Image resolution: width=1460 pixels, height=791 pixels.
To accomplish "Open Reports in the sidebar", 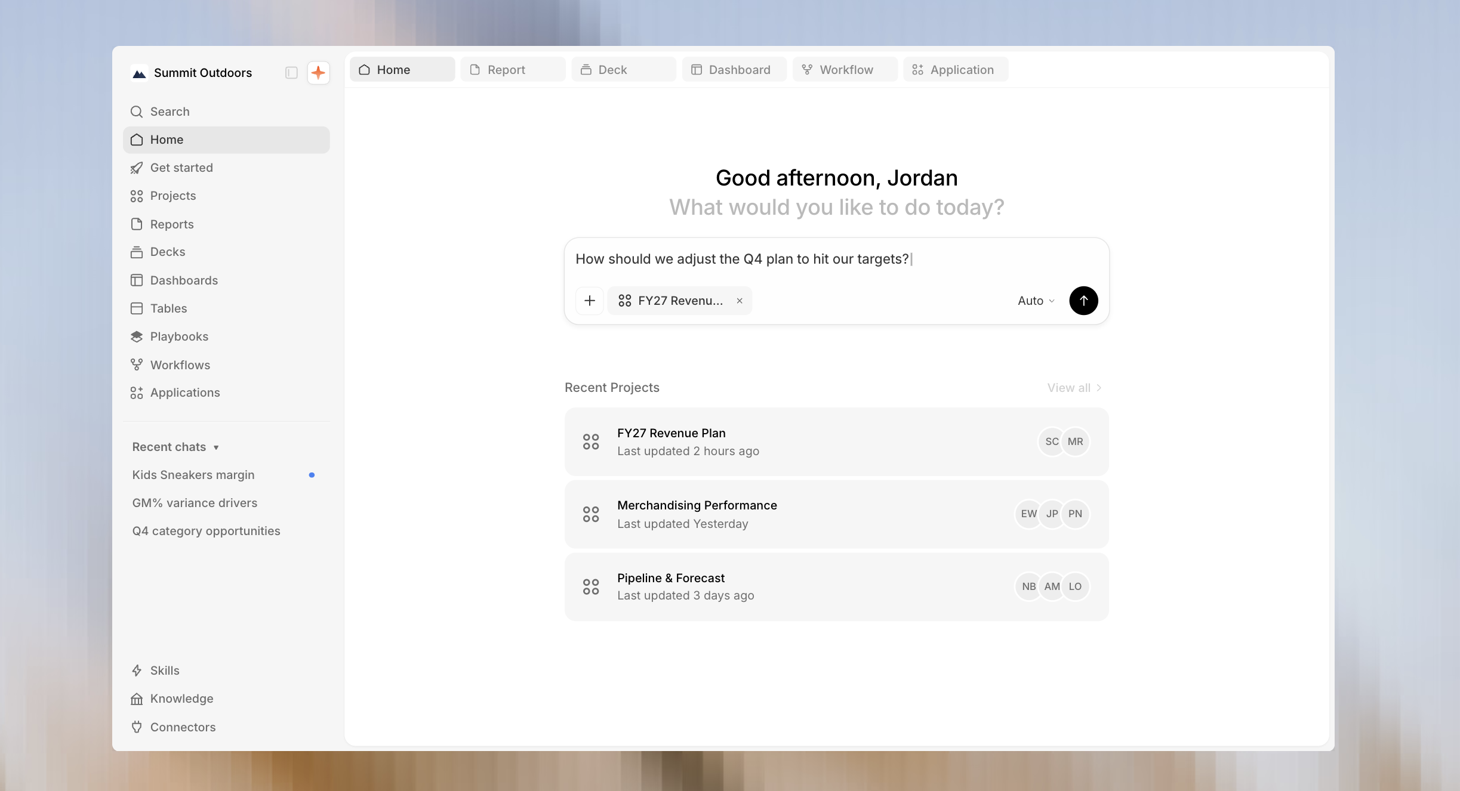I will 226,224.
